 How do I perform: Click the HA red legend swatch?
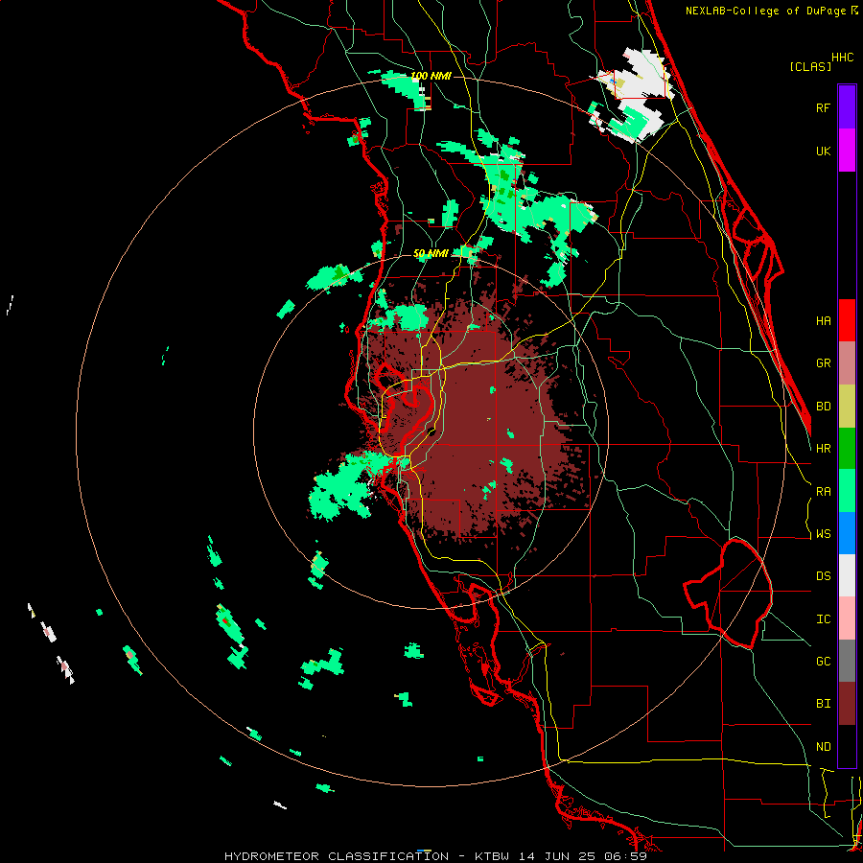pos(847,320)
